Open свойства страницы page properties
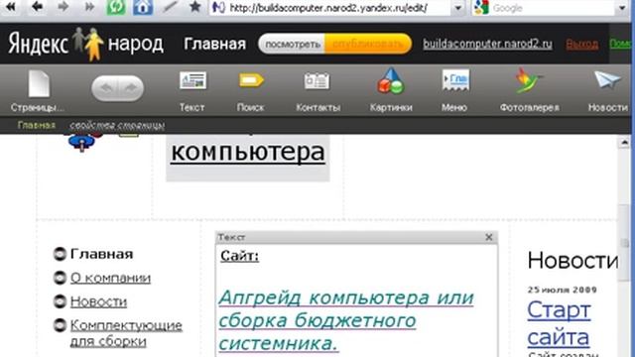 tap(117, 125)
